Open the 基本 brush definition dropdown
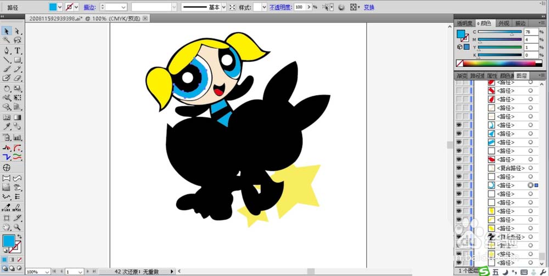549x276 pixels. coord(224,7)
